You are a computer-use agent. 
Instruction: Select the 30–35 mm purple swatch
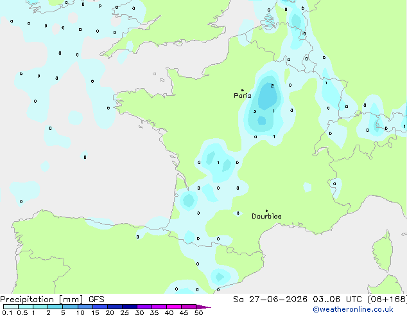[144, 307]
